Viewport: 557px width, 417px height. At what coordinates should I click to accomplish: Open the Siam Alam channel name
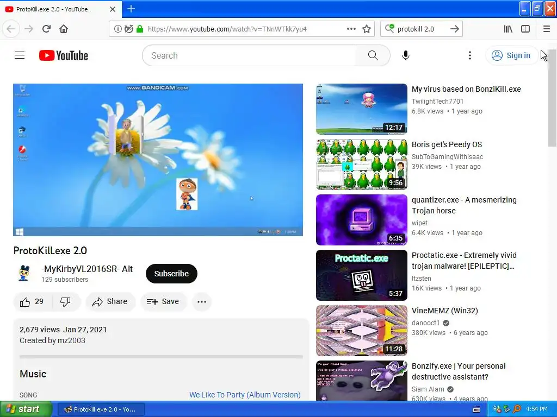pyautogui.click(x=428, y=389)
